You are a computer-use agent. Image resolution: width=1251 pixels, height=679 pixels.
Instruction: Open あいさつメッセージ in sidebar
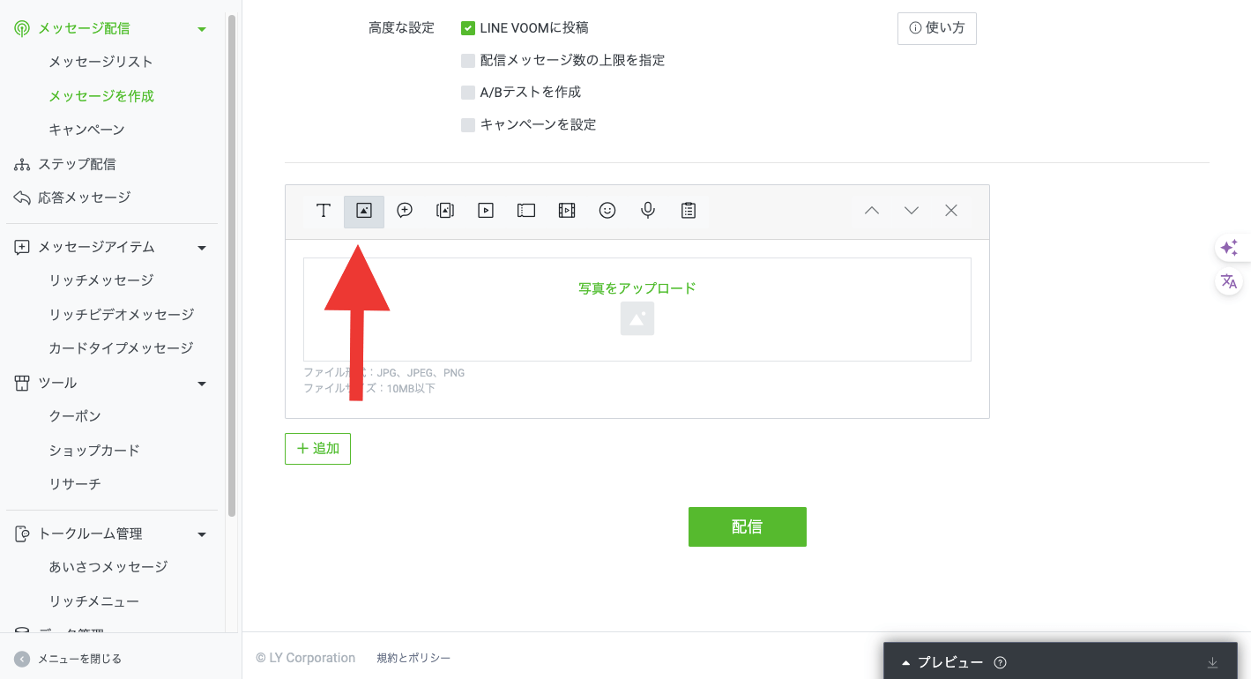pos(108,567)
